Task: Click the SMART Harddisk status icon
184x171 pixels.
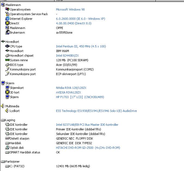Action: pyautogui.click(x=7, y=152)
